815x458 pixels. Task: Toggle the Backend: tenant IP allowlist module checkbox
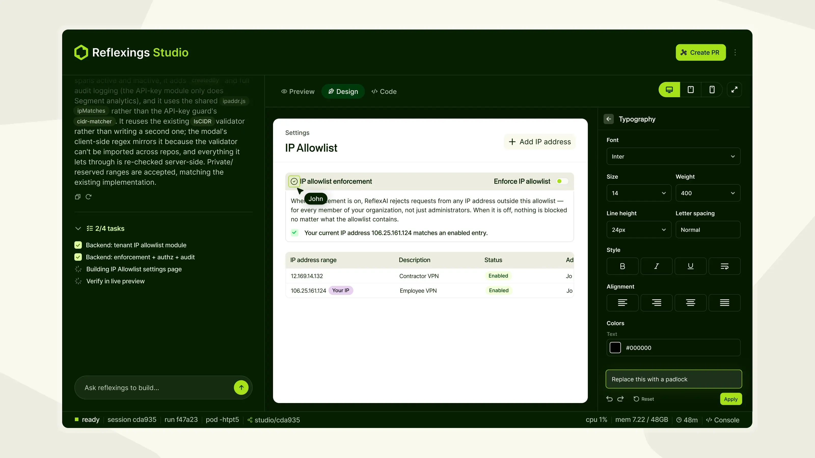[78, 245]
